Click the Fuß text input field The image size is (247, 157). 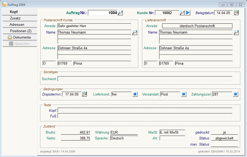(145, 116)
